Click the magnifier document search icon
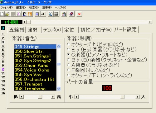 tap(51, 14)
